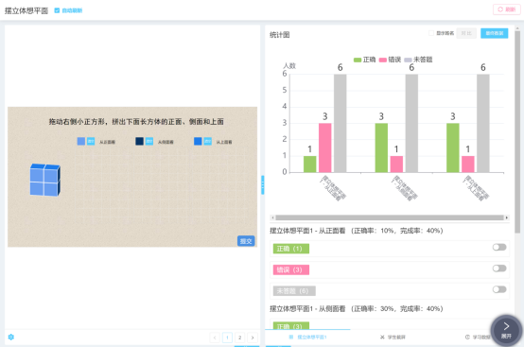Switch to the 摆立体想平面1 tab
The width and height of the screenshot is (524, 347).
[x=307, y=337]
